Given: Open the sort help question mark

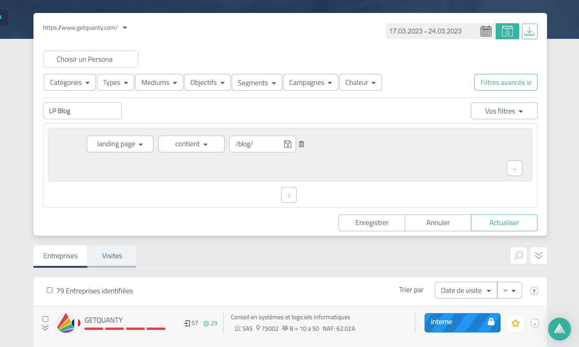Looking at the screenshot, I should coord(534,291).
